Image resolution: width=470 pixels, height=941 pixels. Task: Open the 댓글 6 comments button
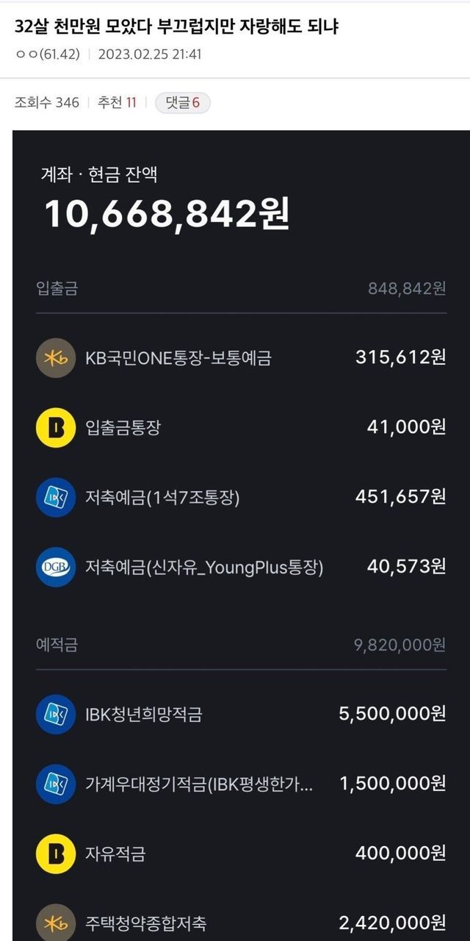183,103
